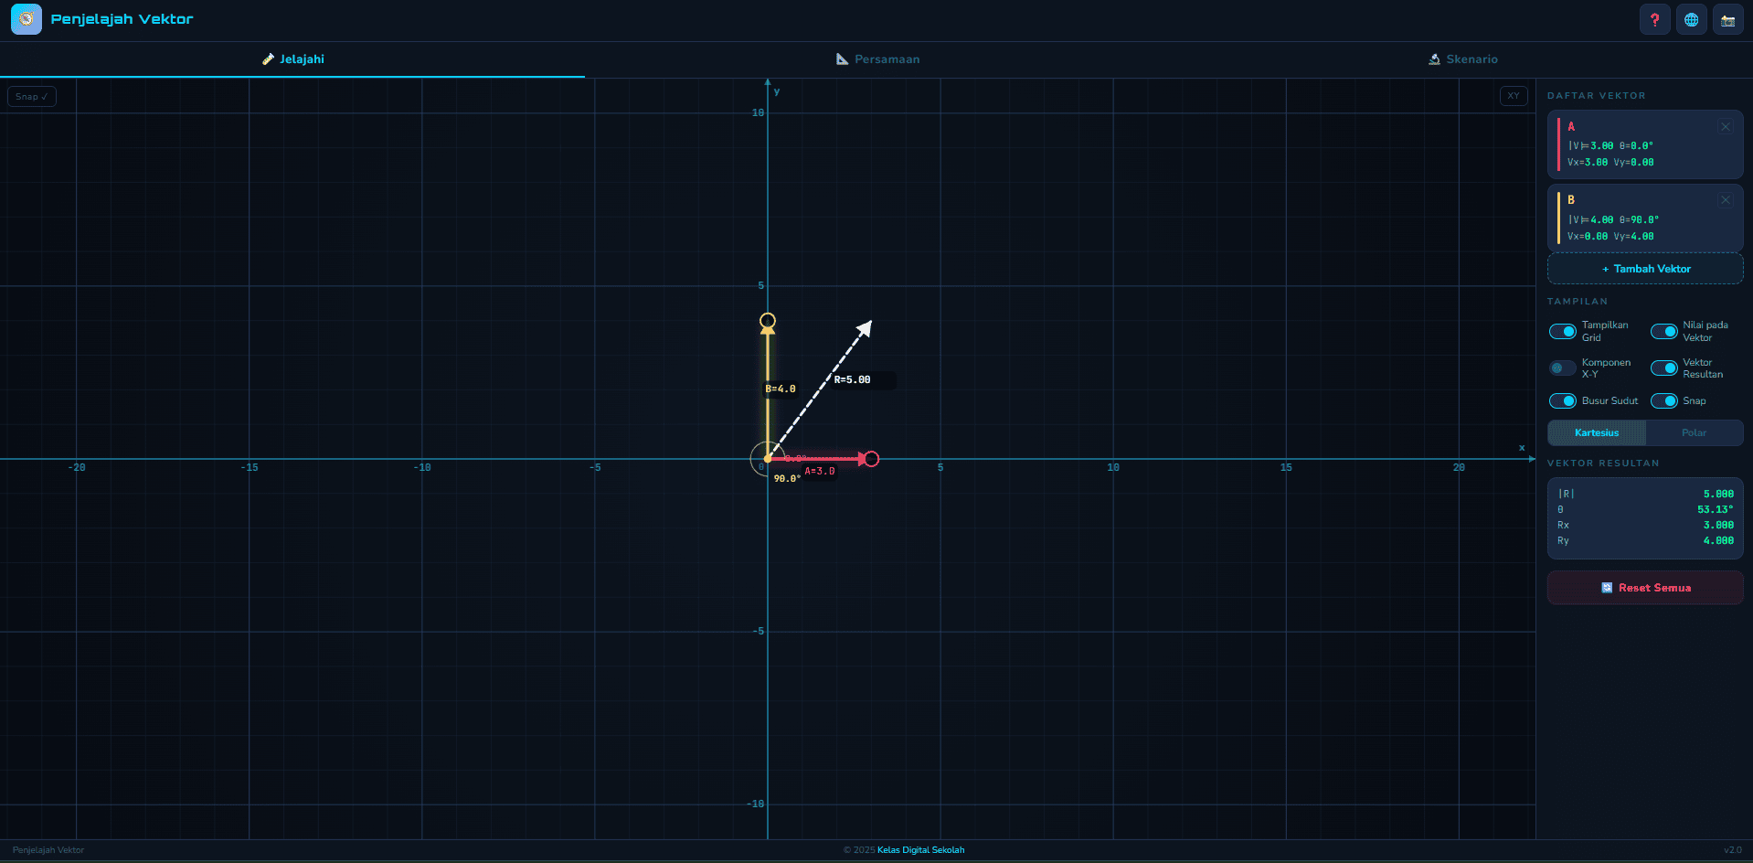Image resolution: width=1753 pixels, height=863 pixels.
Task: Click the A=3.0 label on canvas
Action: (820, 471)
